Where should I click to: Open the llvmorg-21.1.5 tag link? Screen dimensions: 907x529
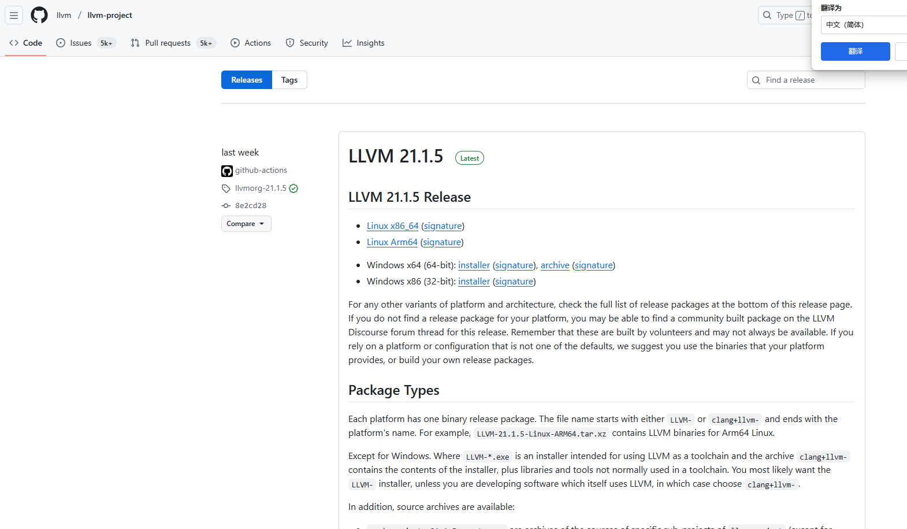[x=261, y=188]
